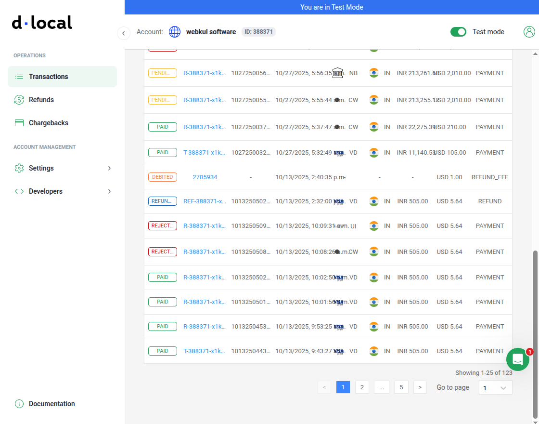Click the VISA card icon on the REFUND row
Screen dimensions: 539x424
[x=338, y=201]
